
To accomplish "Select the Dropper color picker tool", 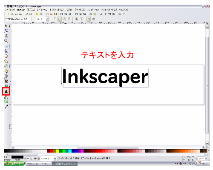I will [6, 107].
